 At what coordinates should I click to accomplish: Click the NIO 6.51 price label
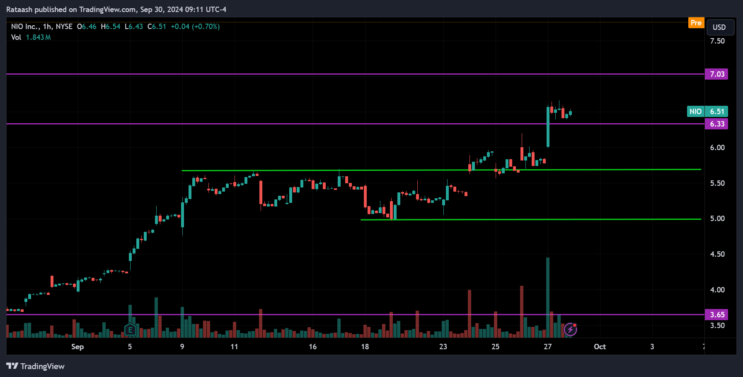pos(707,112)
